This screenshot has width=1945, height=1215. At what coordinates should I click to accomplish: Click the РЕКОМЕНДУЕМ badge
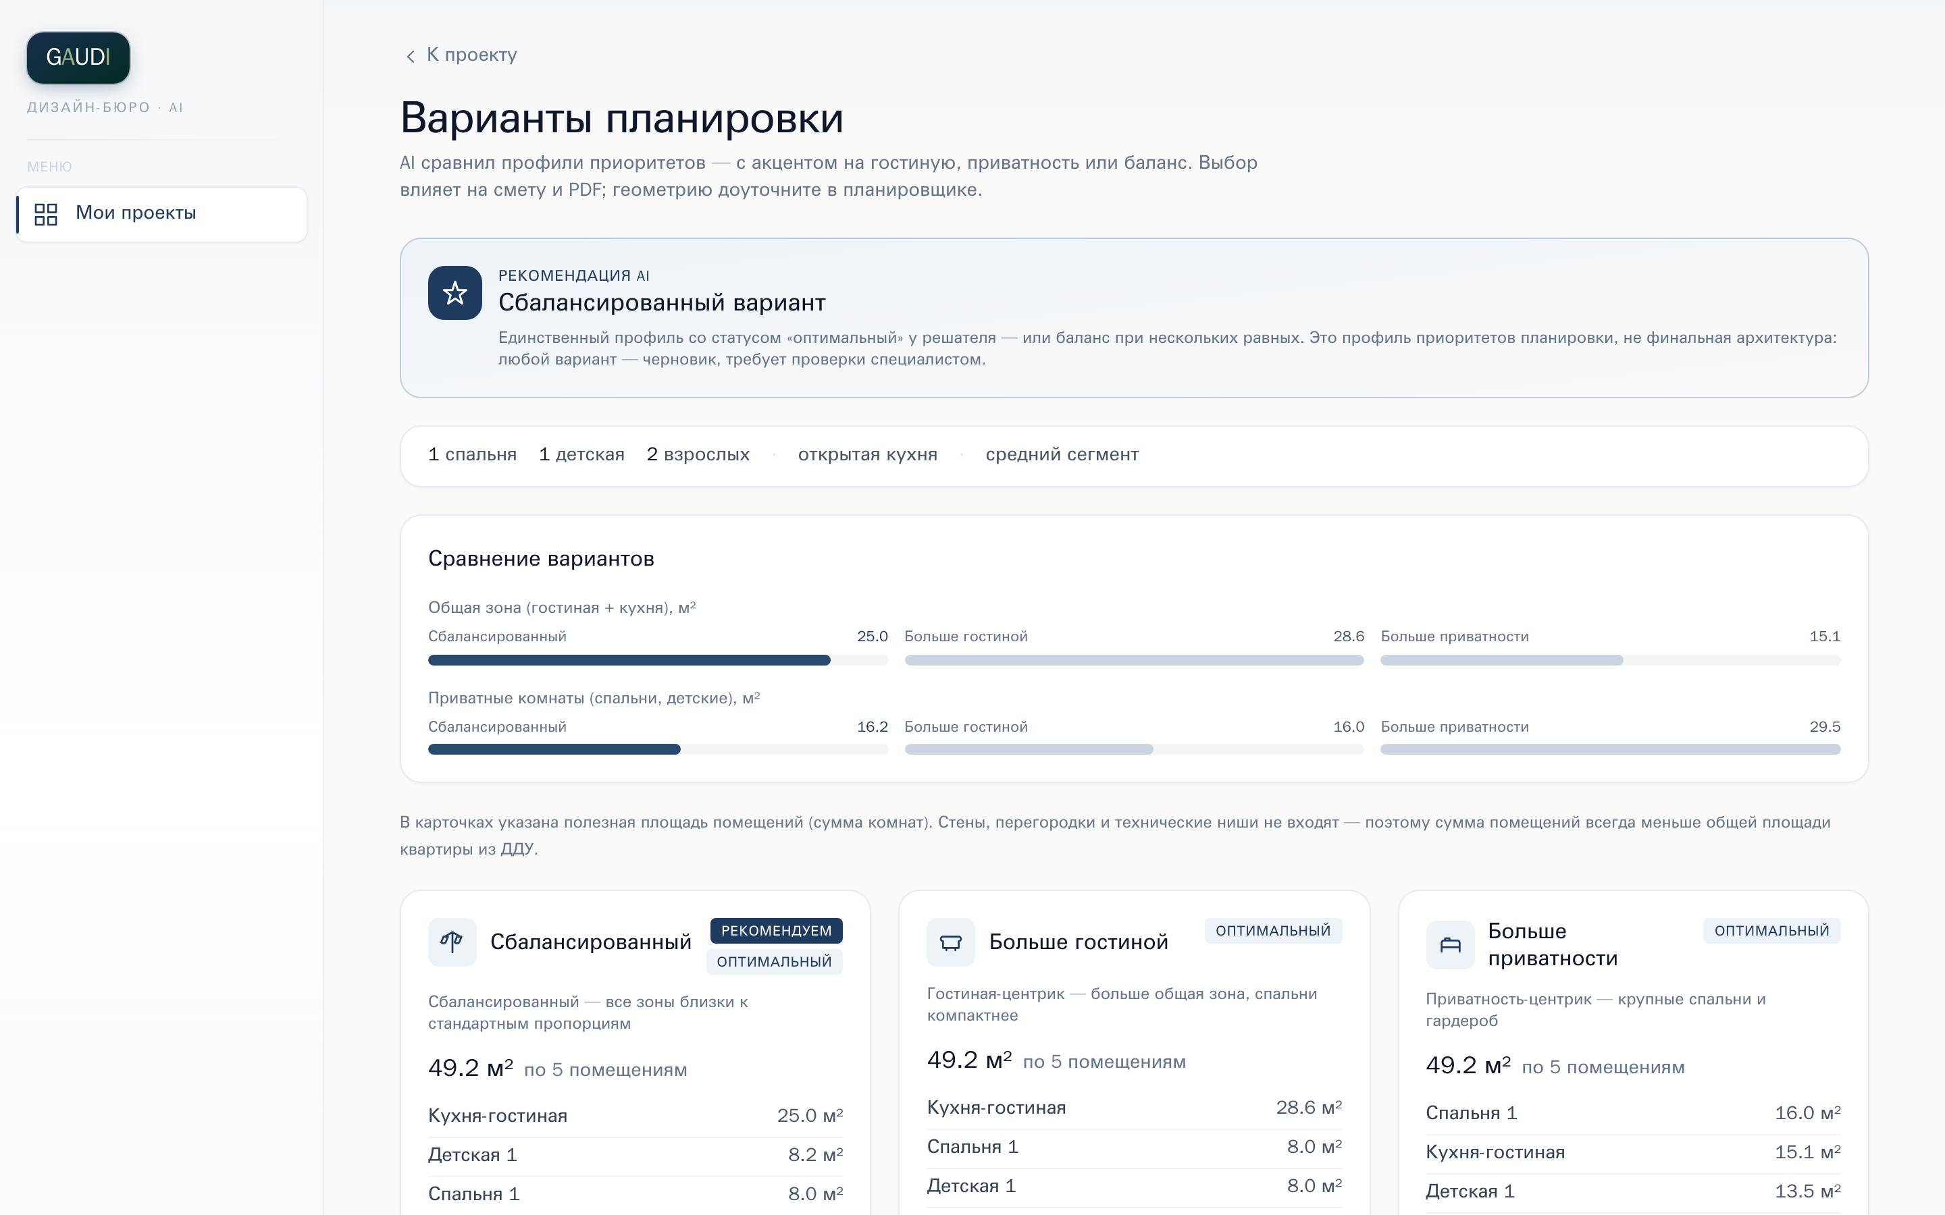777,931
